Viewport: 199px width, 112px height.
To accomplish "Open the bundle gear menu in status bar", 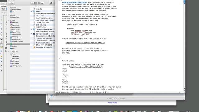I will click(93, 92).
